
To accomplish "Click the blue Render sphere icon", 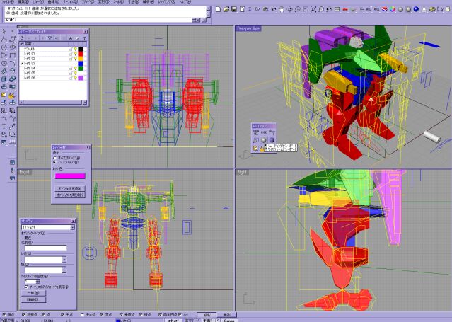I will (x=416, y=9).
